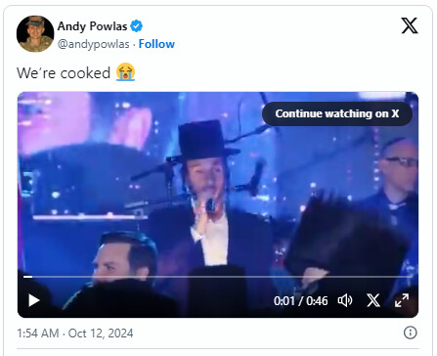Play the embedded video
Viewport: 437px width, 356px height.
coord(33,300)
